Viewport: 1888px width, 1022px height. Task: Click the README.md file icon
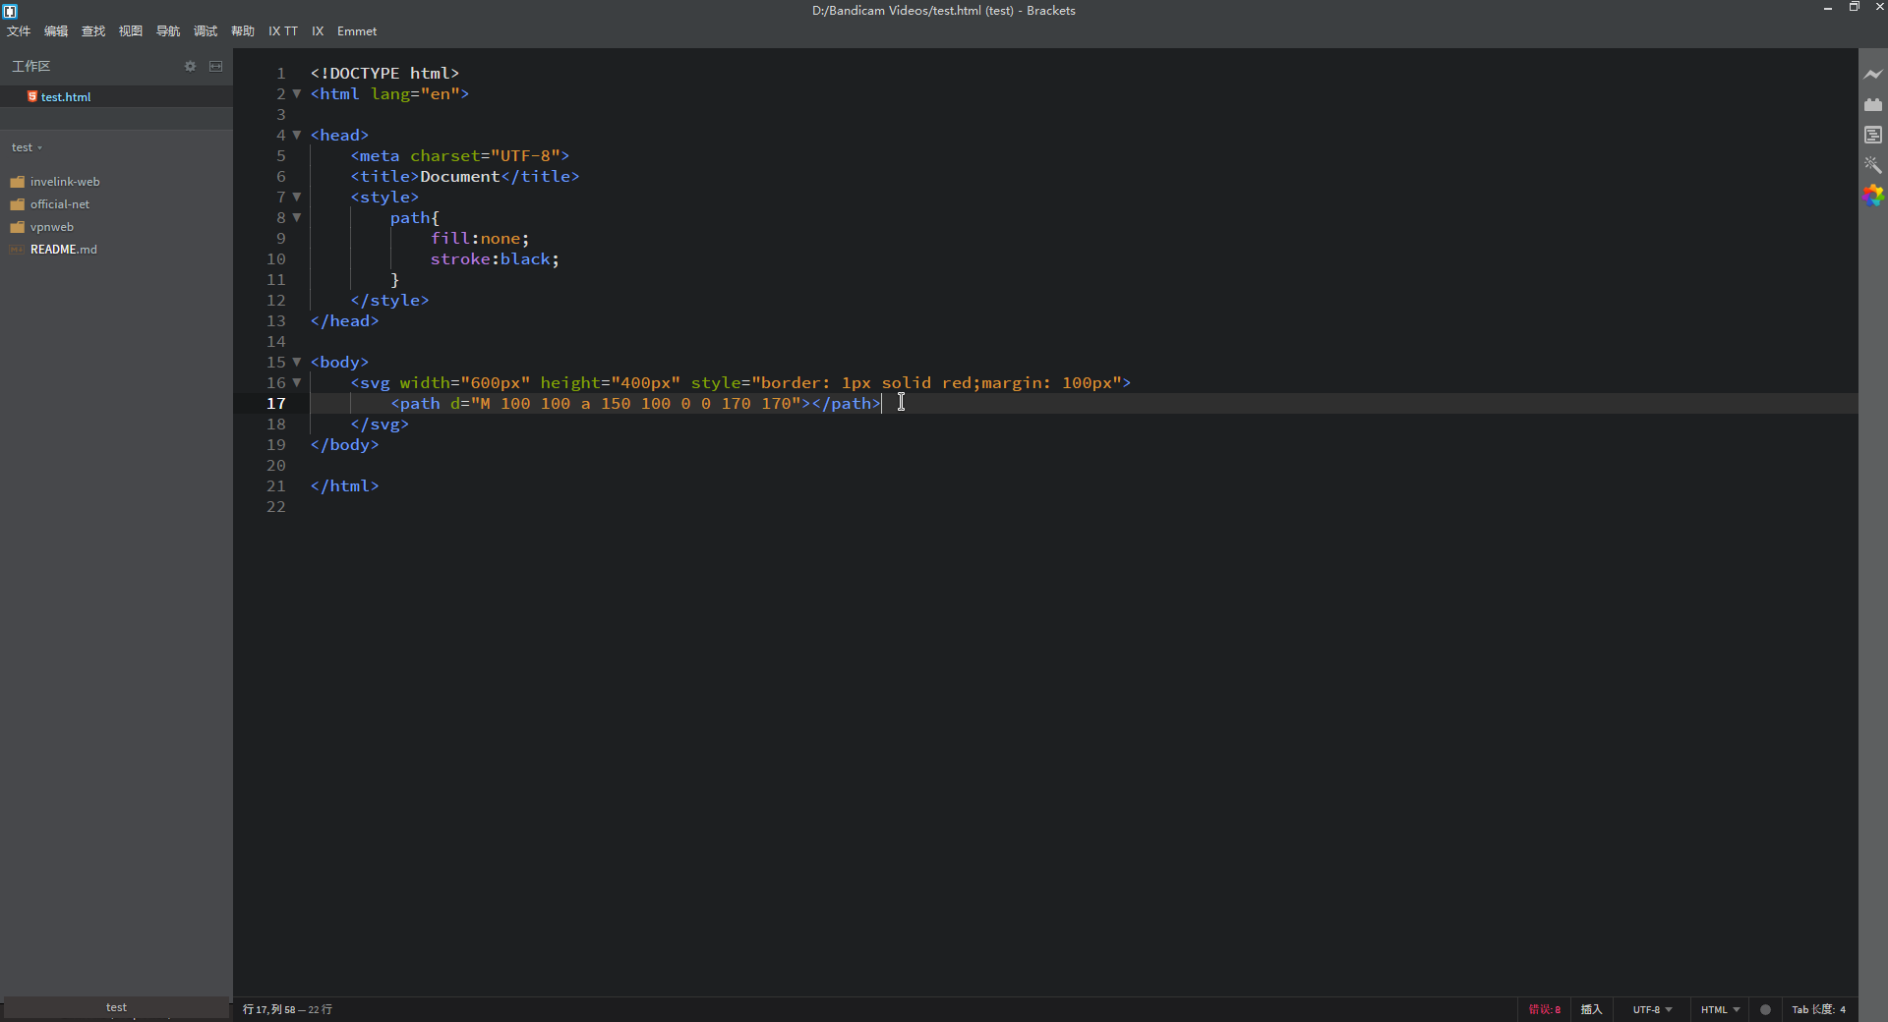click(17, 250)
